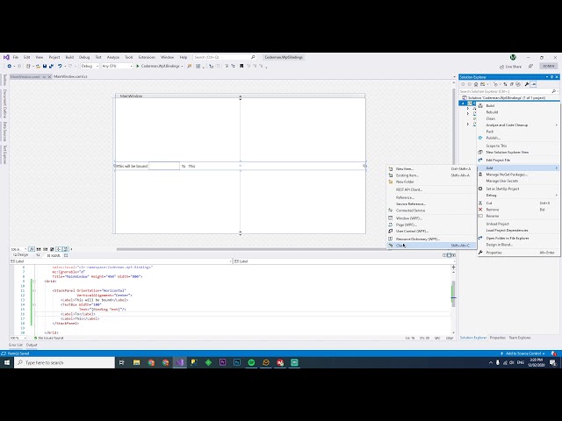This screenshot has height=421, width=562.
Task: Click the Windows taskbar search box
Action: click(65, 362)
